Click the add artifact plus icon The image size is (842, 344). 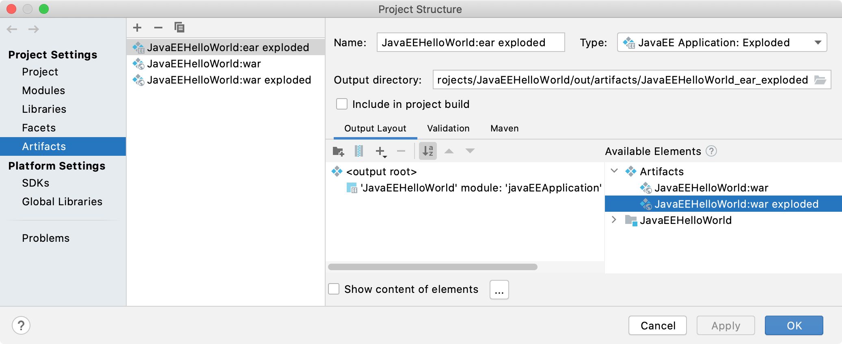tap(137, 28)
